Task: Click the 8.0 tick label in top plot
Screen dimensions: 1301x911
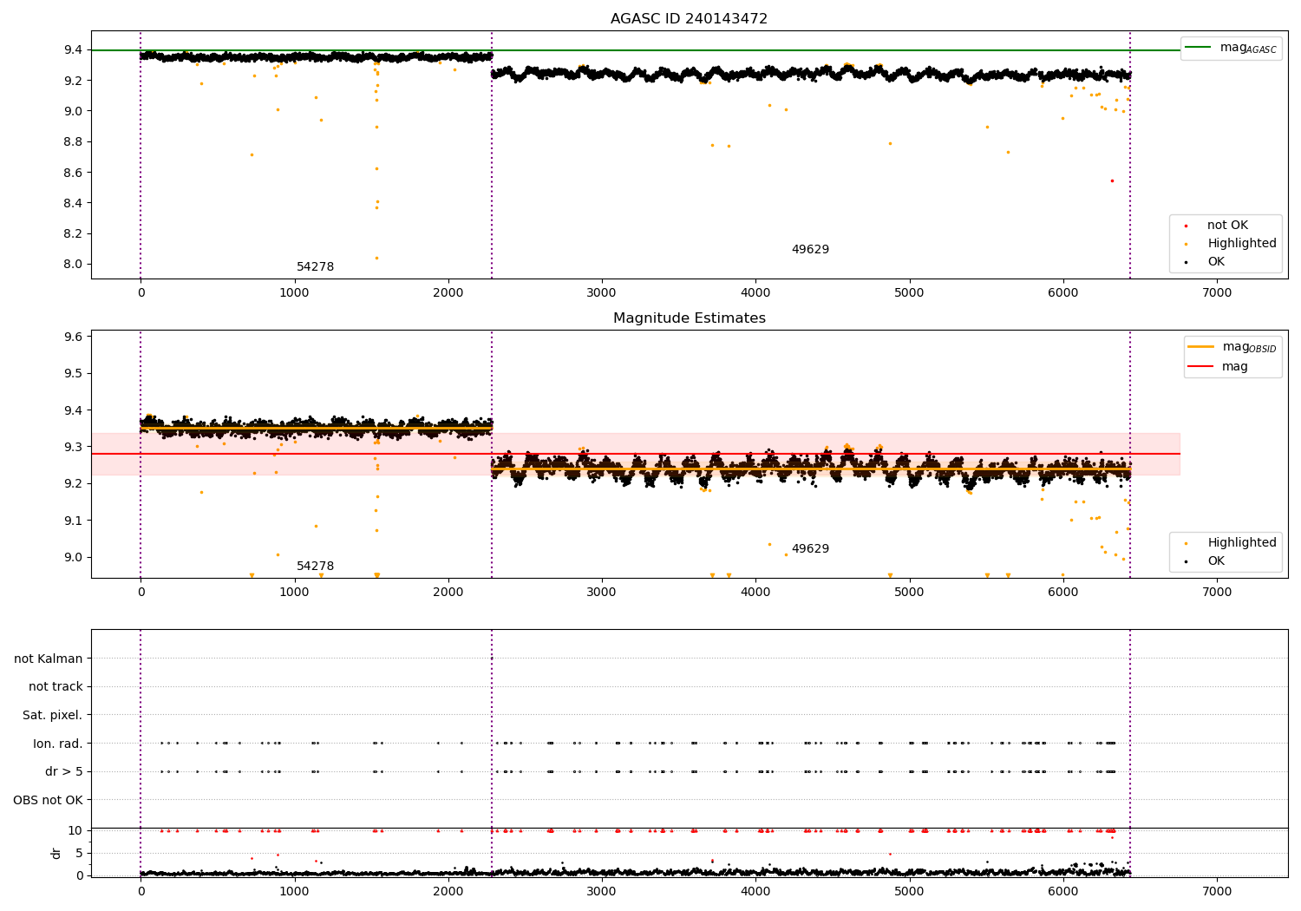Action: [73, 265]
